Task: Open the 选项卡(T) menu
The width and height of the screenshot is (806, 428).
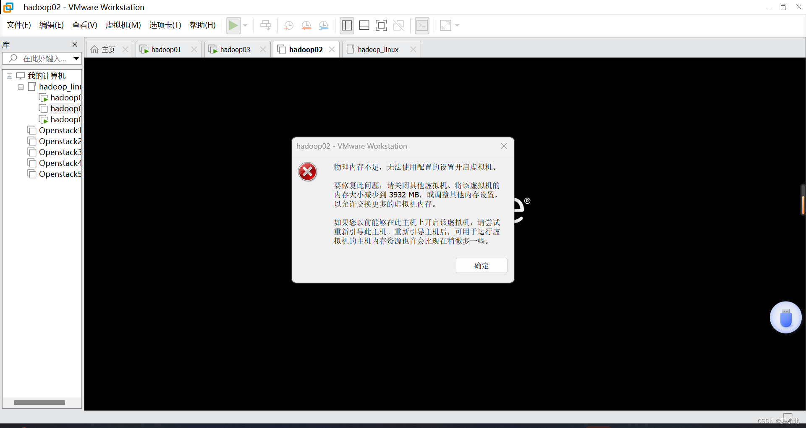Action: tap(165, 25)
